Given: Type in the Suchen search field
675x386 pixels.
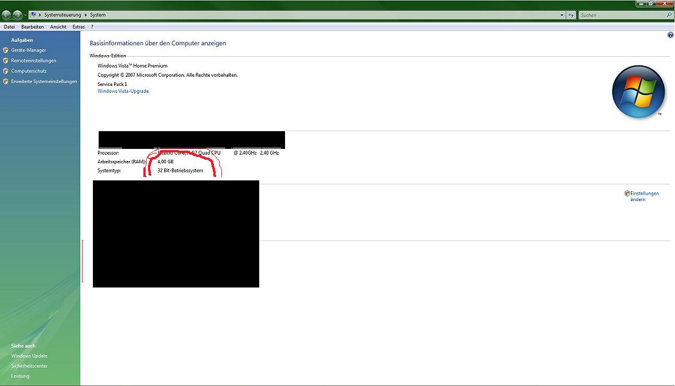Looking at the screenshot, I should [619, 15].
